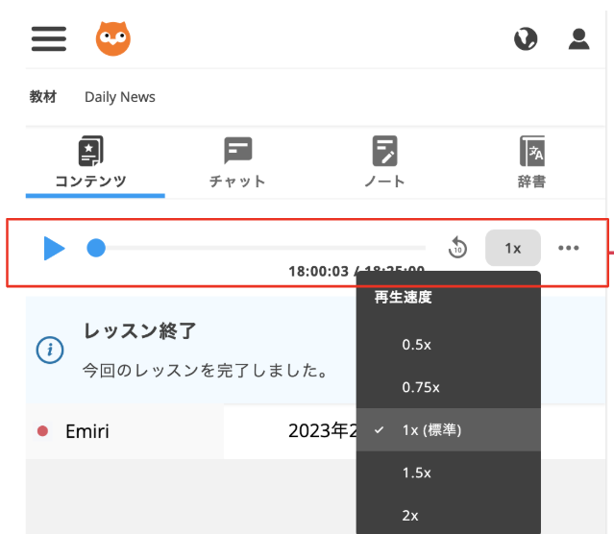The width and height of the screenshot is (614, 534).
Task: Select 0.5x playback speed
Action: tap(417, 344)
